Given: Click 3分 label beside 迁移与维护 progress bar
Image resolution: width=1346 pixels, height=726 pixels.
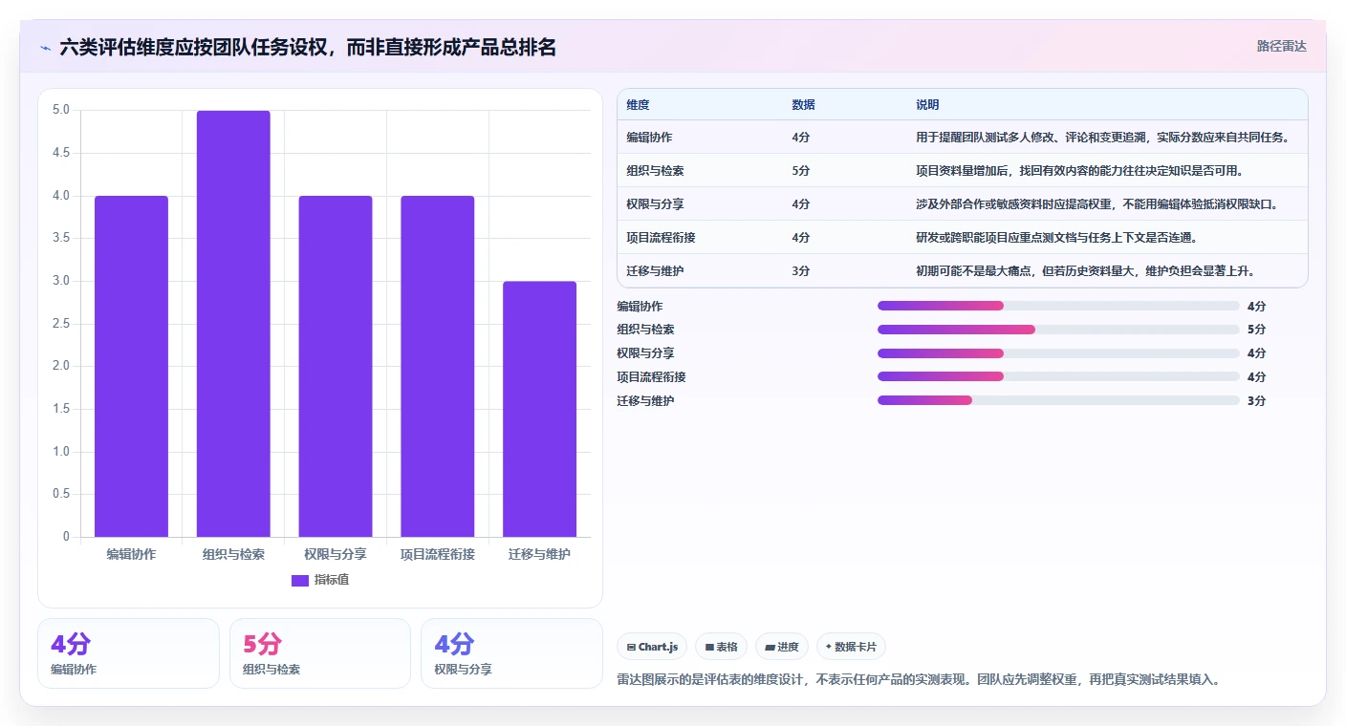Looking at the screenshot, I should point(1256,400).
